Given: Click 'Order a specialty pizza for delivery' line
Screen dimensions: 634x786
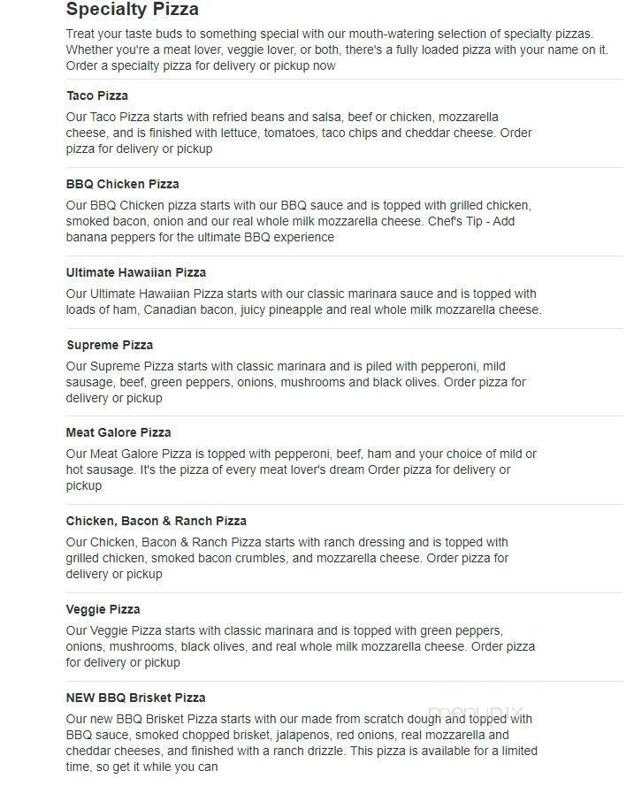Looking at the screenshot, I should click(x=201, y=65).
